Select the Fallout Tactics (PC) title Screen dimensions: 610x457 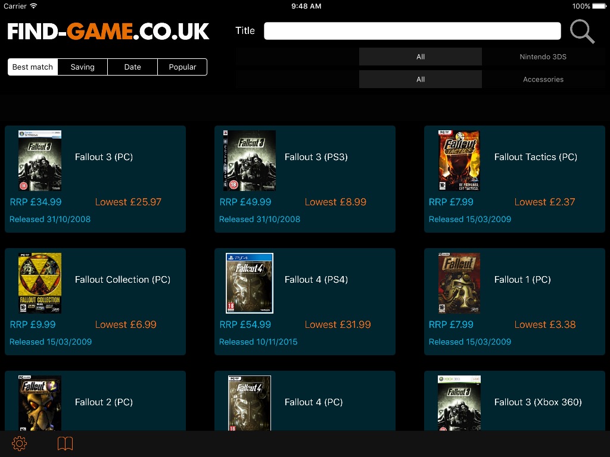point(536,157)
